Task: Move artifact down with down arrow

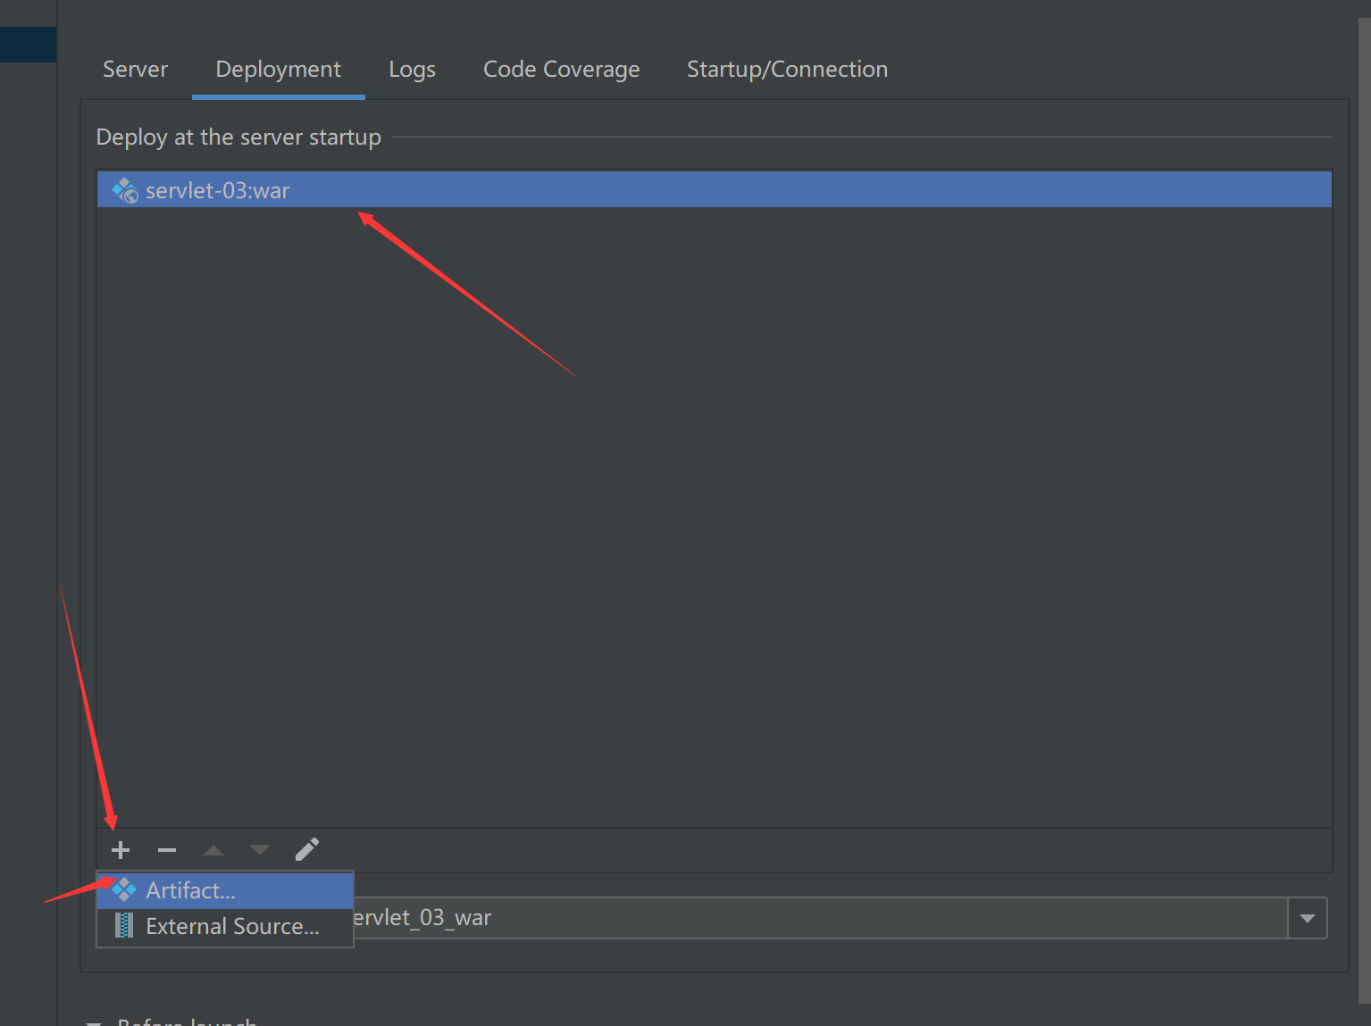Action: [260, 850]
